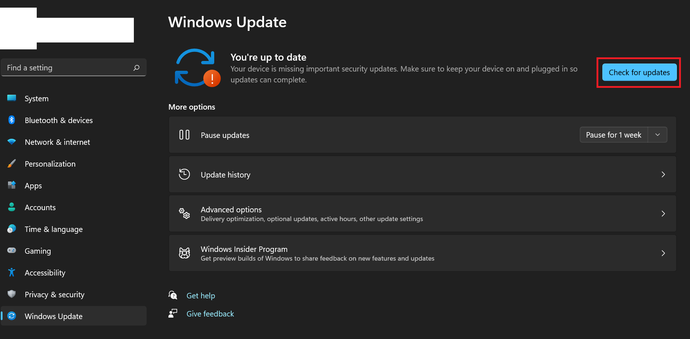Click the Advanced options gears icon
Image resolution: width=690 pixels, height=339 pixels.
(184, 213)
